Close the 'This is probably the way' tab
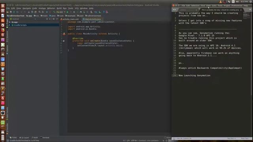Image resolution: width=253 pixels, height=142 pixels. [241, 10]
